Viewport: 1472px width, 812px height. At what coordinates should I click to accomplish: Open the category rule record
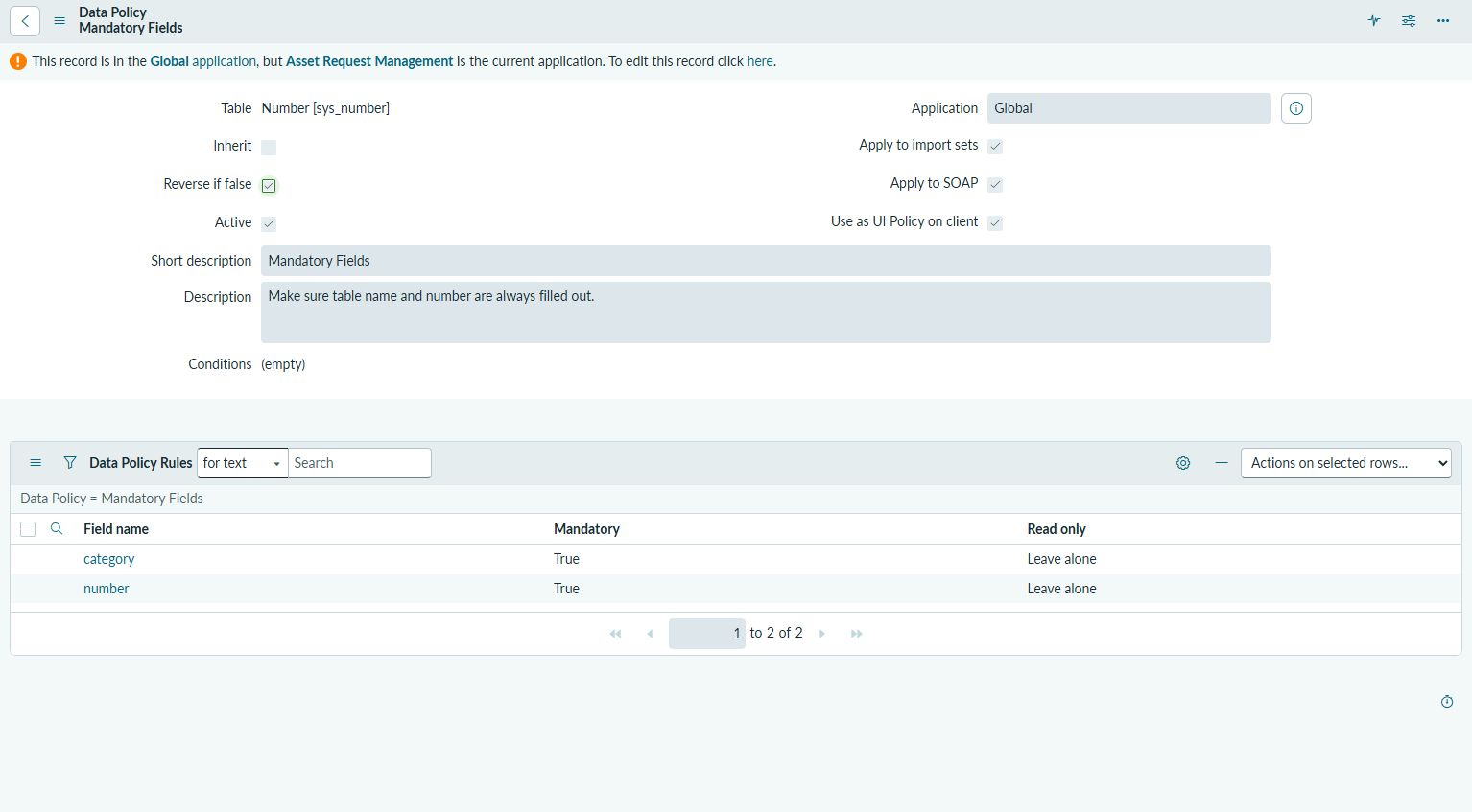tap(108, 559)
